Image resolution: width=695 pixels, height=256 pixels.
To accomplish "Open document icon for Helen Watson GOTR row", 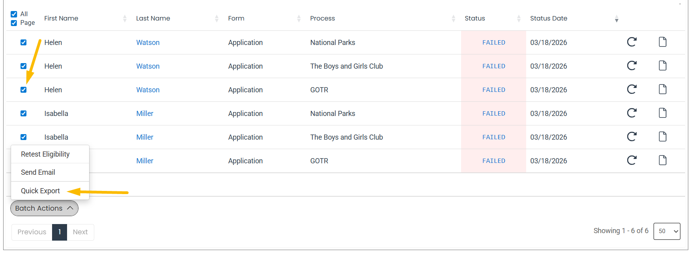I will coord(663,89).
